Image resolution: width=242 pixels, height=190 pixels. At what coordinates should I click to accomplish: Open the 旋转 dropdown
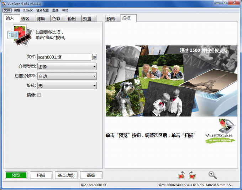click(67, 86)
